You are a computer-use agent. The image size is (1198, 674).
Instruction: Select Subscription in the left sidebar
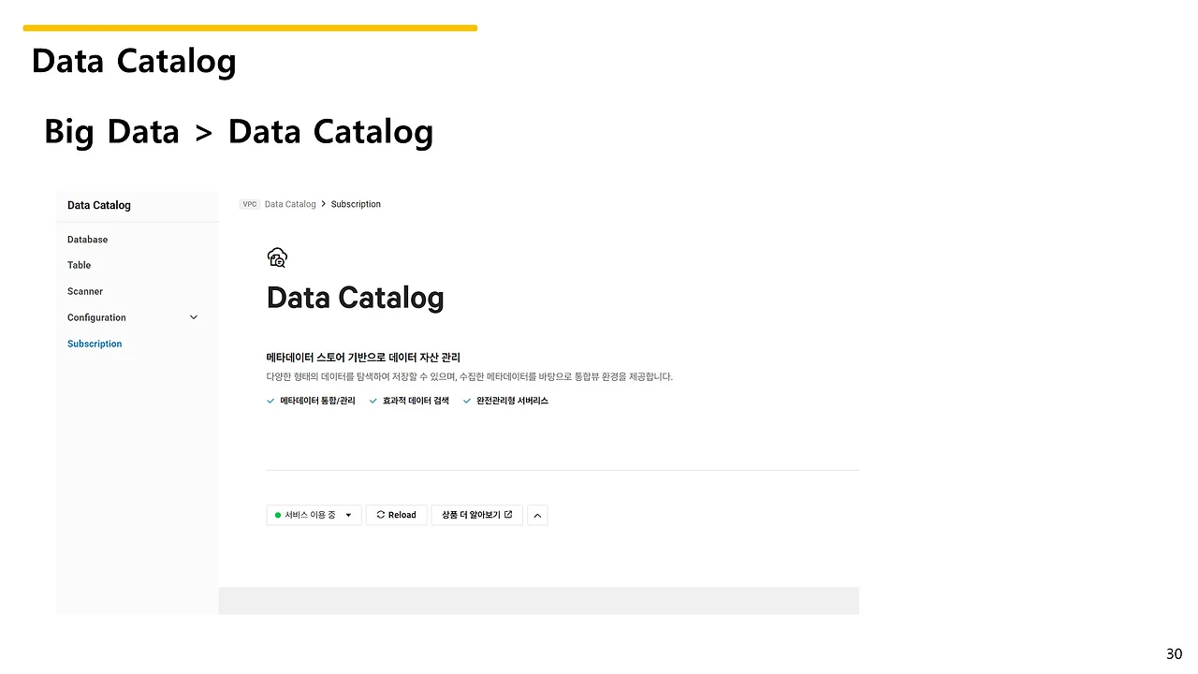(x=95, y=344)
